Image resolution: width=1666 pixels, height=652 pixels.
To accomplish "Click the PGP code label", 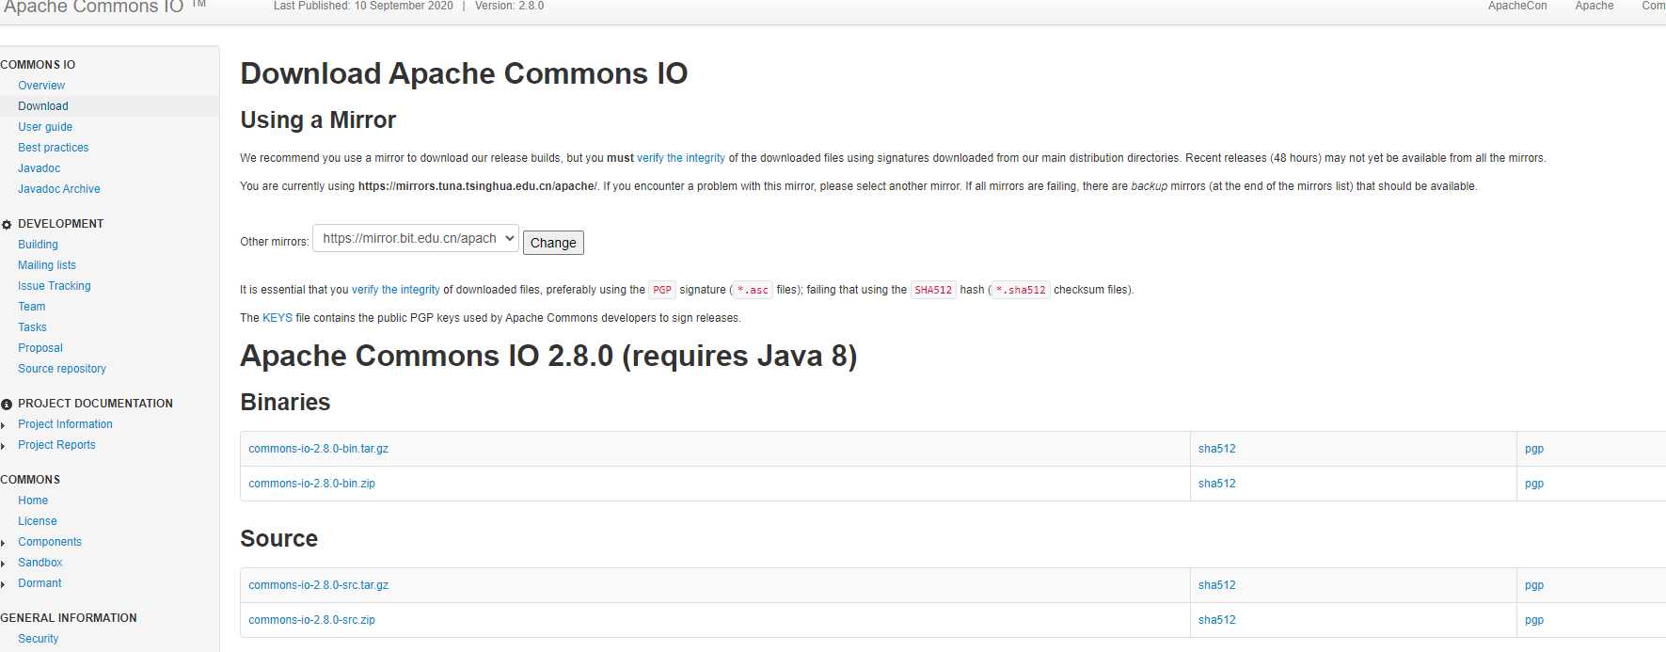I will click(x=662, y=290).
